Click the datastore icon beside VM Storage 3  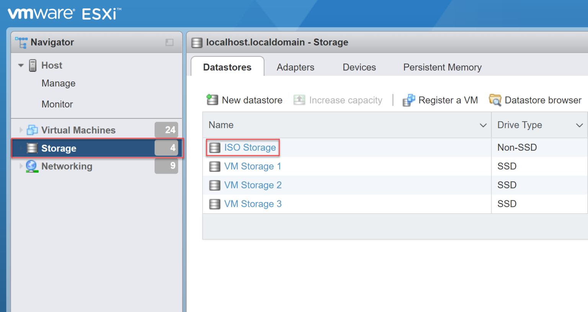tap(215, 204)
